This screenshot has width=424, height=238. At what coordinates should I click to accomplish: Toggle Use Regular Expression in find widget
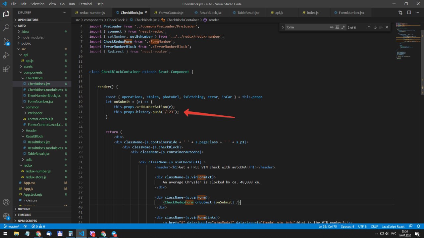click(x=343, y=27)
